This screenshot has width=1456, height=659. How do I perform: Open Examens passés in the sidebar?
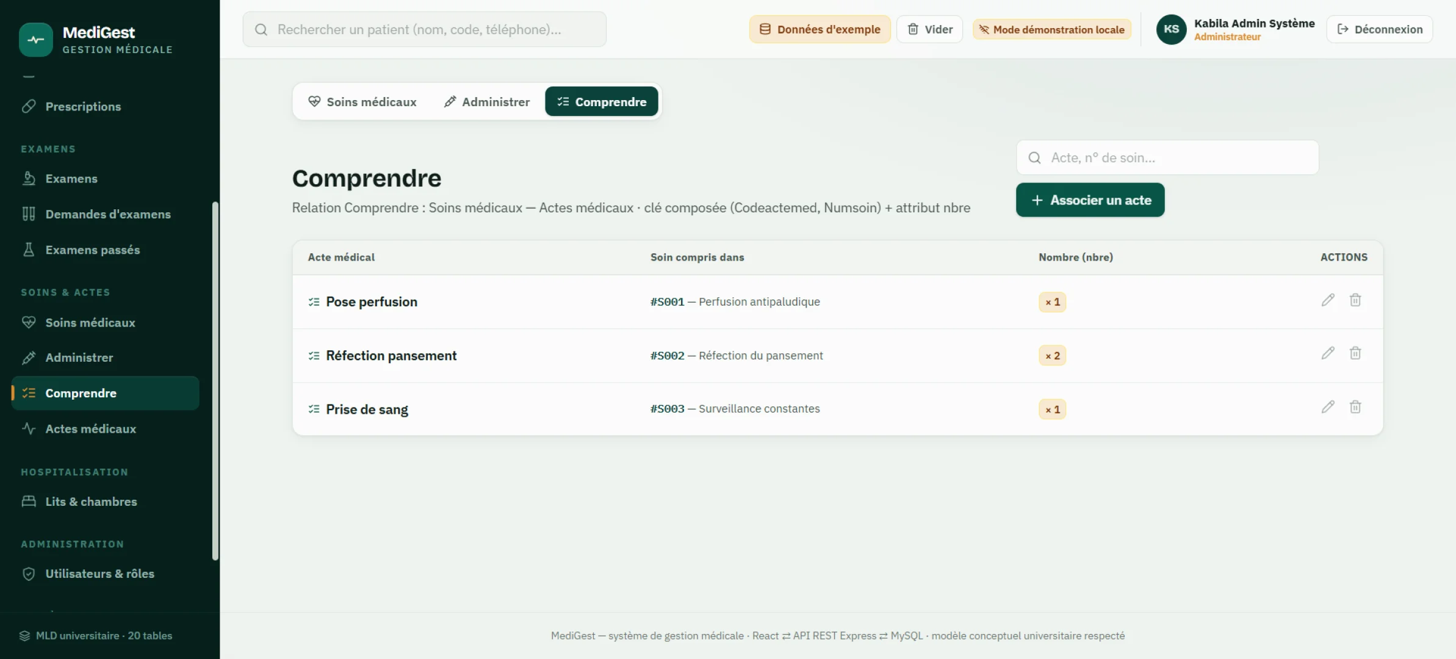point(105,250)
